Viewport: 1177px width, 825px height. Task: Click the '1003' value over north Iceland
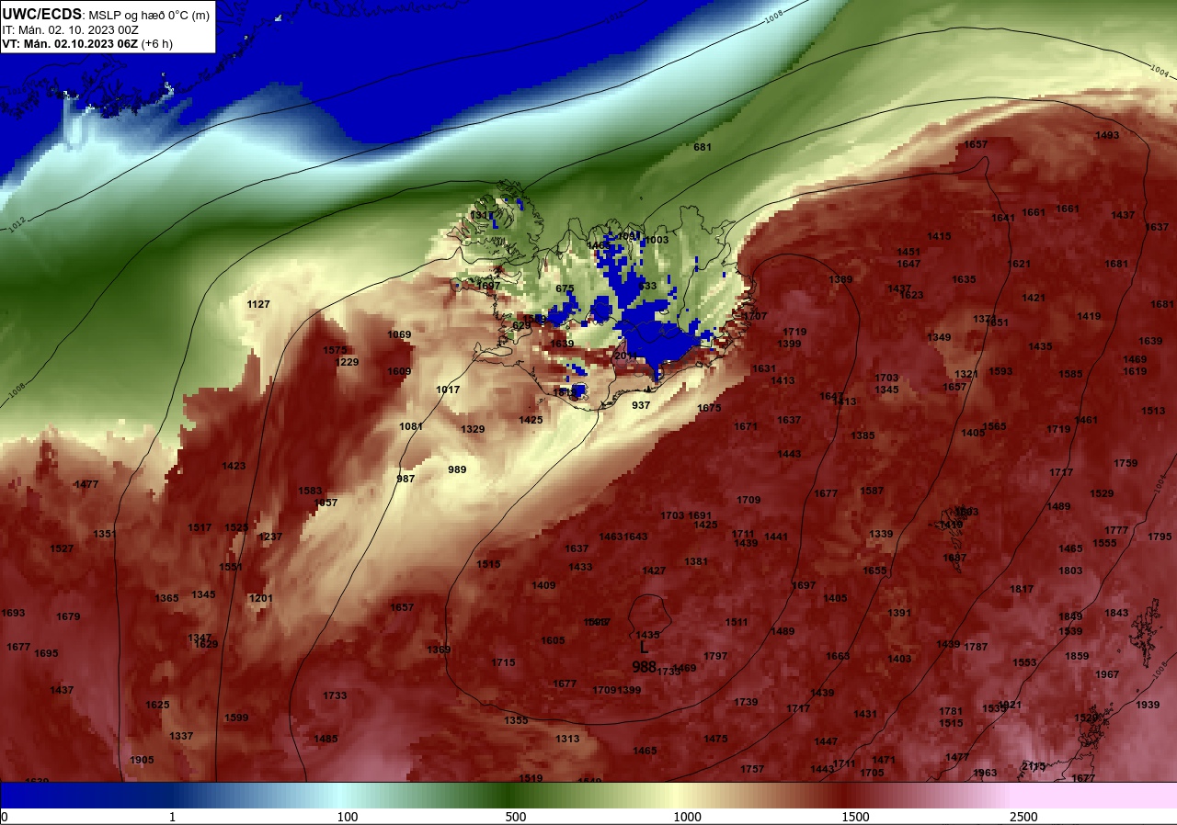point(657,240)
